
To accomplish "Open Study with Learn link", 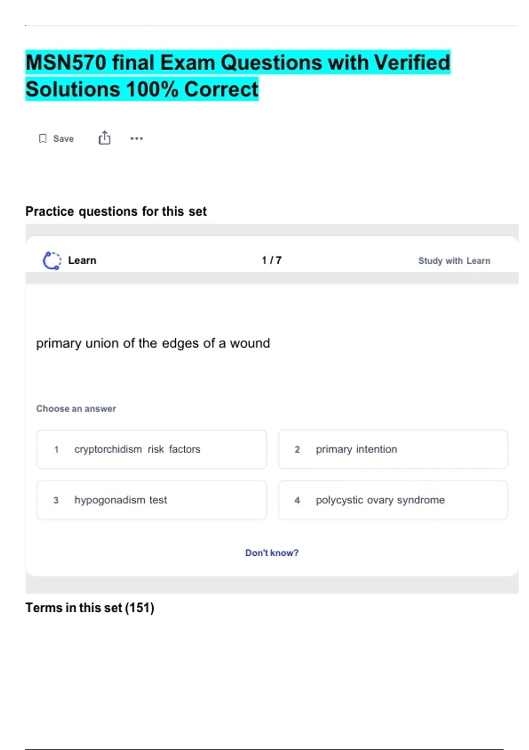I will pos(454,261).
